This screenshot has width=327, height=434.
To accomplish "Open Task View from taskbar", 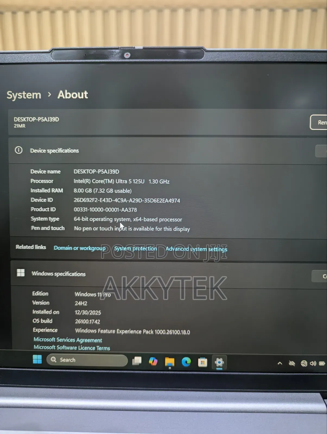I will click(x=137, y=361).
